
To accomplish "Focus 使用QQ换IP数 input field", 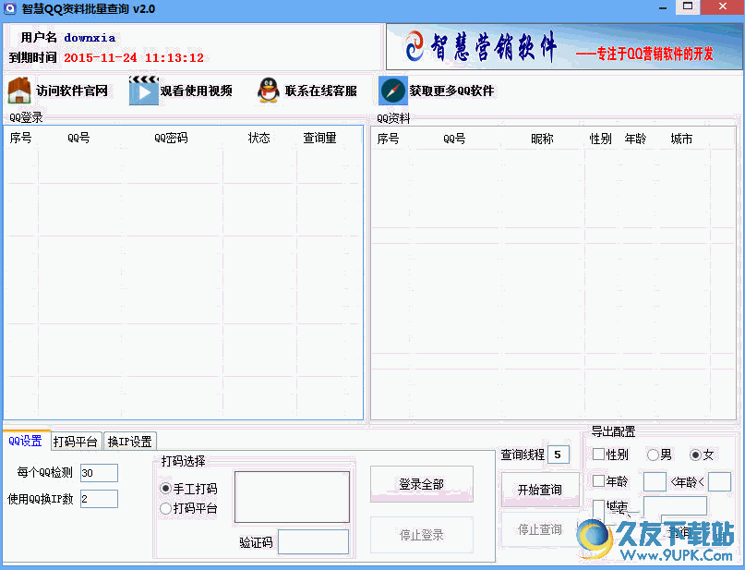I will 99,499.
